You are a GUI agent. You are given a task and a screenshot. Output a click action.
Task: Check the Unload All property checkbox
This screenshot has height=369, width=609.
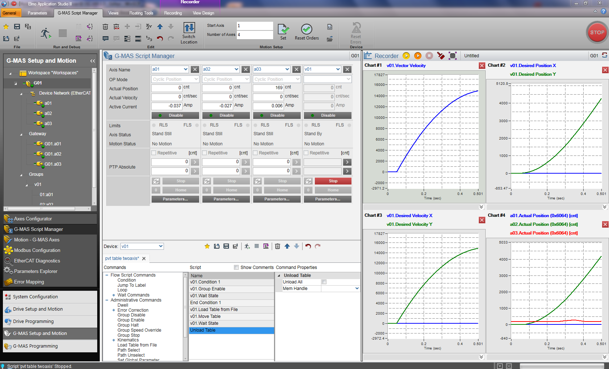324,282
